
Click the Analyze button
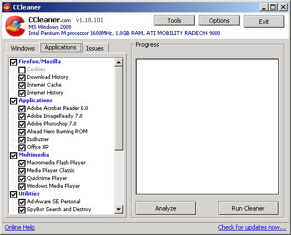[x=165, y=208]
